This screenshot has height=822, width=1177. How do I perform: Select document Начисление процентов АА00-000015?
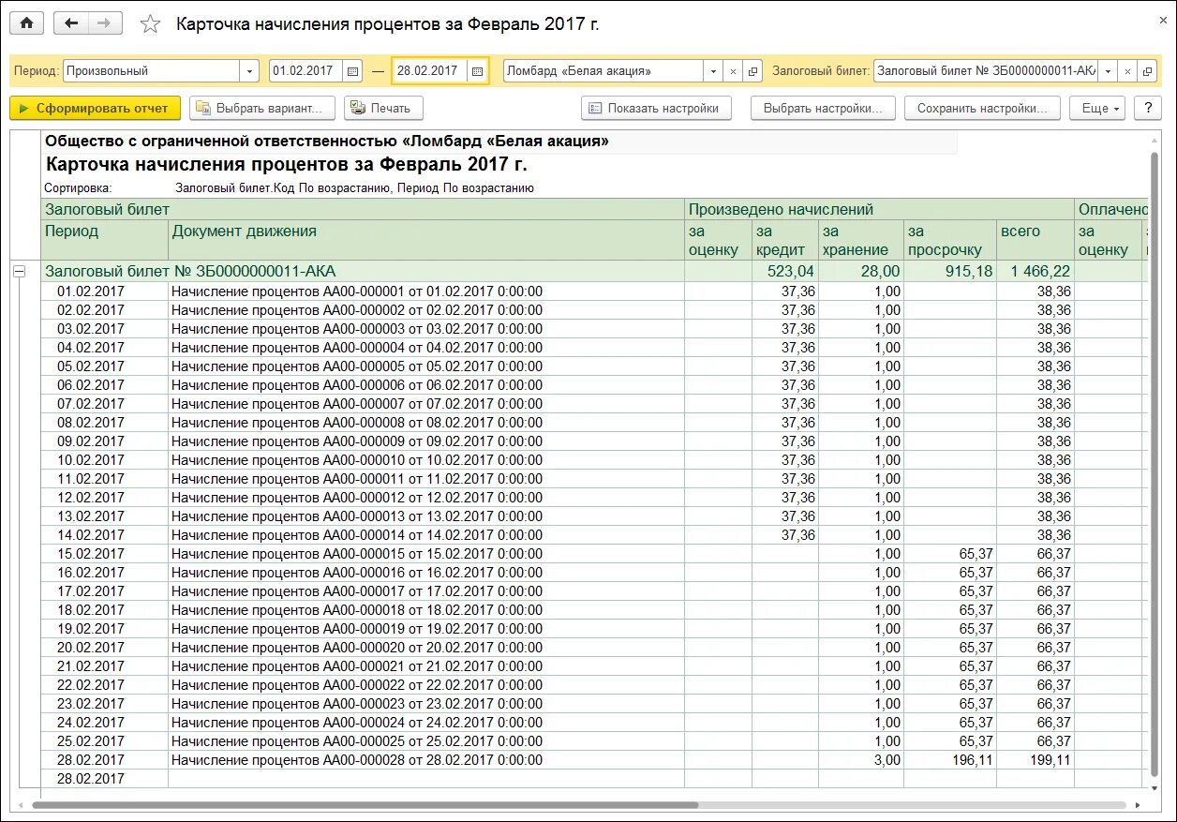pyautogui.click(x=426, y=554)
